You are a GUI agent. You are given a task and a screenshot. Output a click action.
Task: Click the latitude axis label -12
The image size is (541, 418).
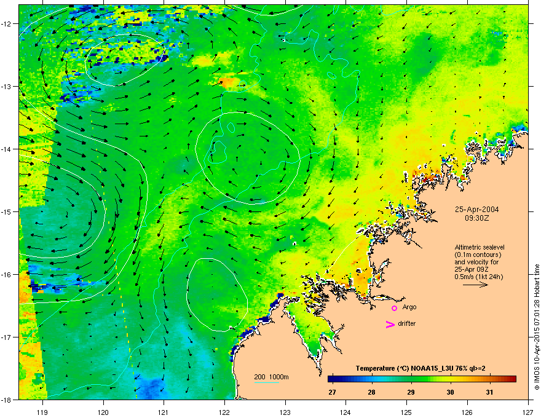point(7,24)
